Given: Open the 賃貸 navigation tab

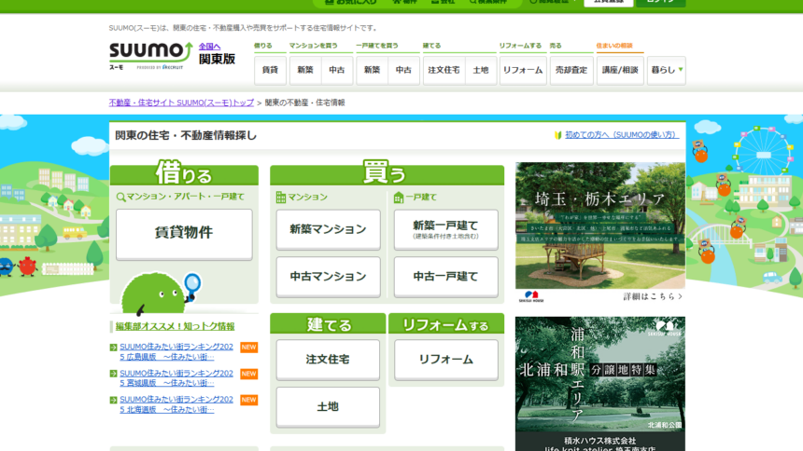Looking at the screenshot, I should 269,70.
